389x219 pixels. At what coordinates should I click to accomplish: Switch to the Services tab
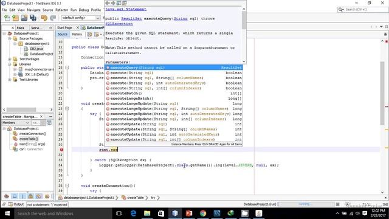[36, 28]
